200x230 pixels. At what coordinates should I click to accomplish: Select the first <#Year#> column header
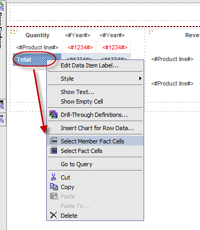[78, 35]
